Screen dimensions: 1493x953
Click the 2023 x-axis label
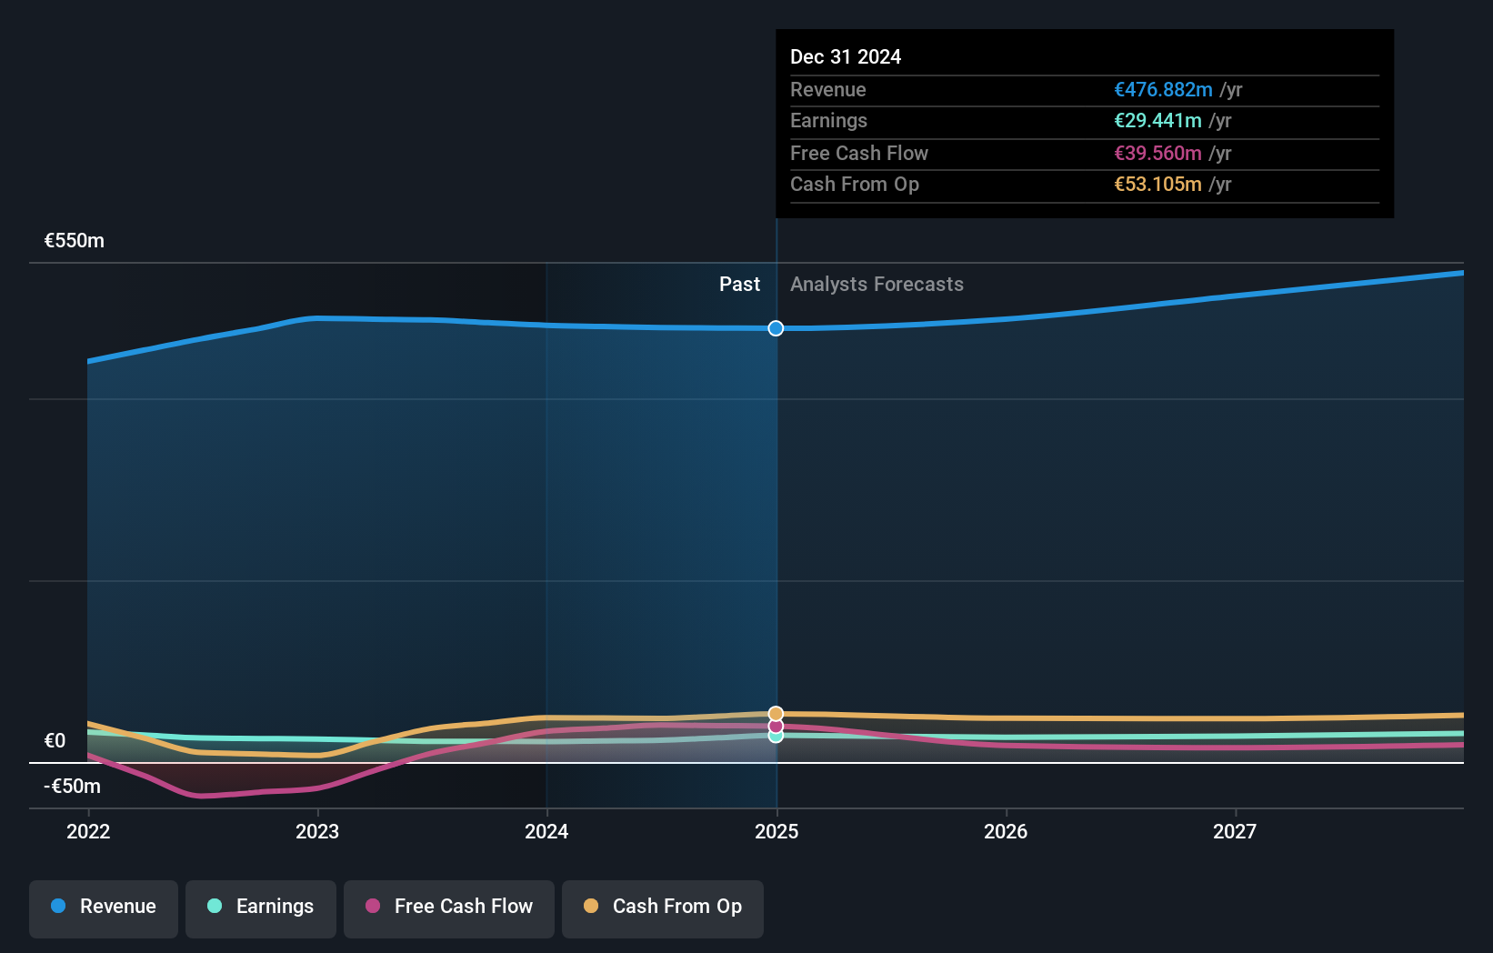317,831
